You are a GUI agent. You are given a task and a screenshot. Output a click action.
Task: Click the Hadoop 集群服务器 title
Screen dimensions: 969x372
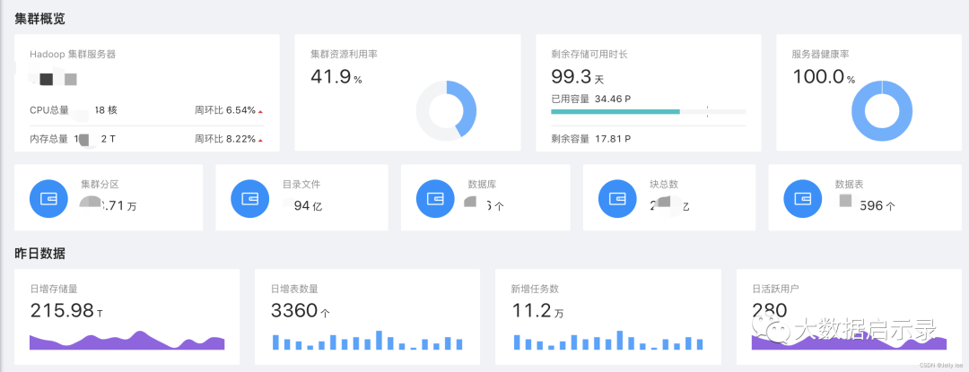(x=73, y=55)
